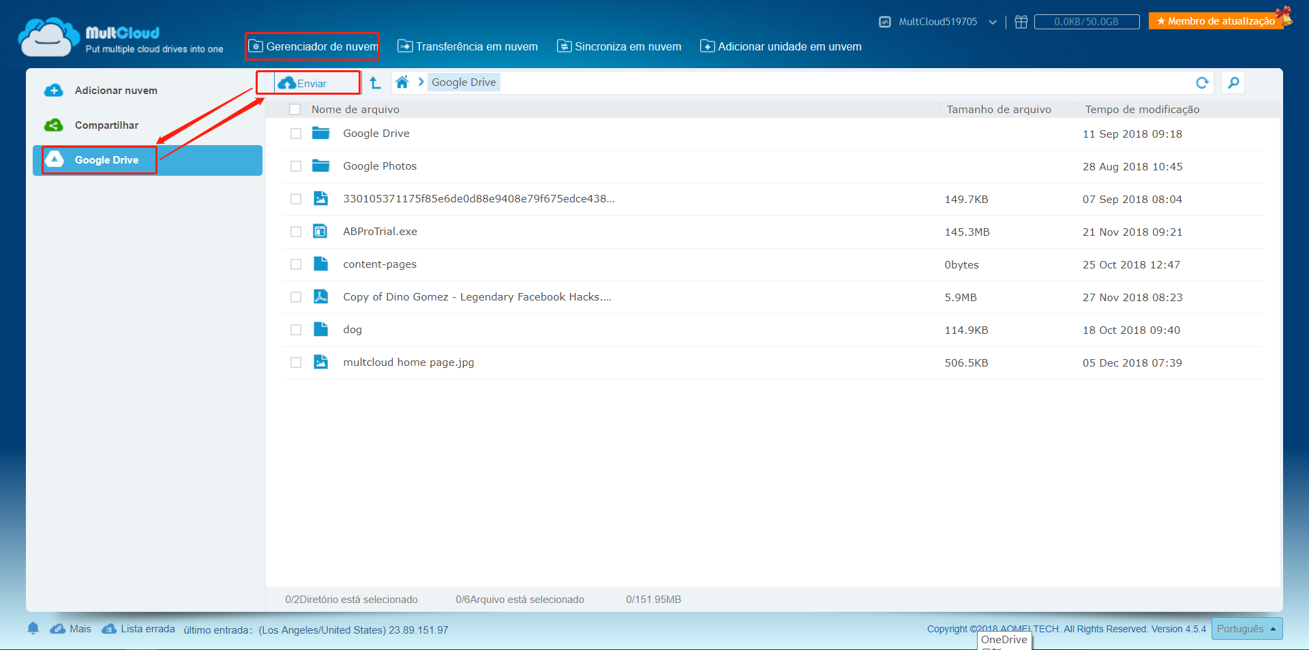Click the Google Photos folder icon
Screen dimensions: 1309x650
[x=320, y=166]
